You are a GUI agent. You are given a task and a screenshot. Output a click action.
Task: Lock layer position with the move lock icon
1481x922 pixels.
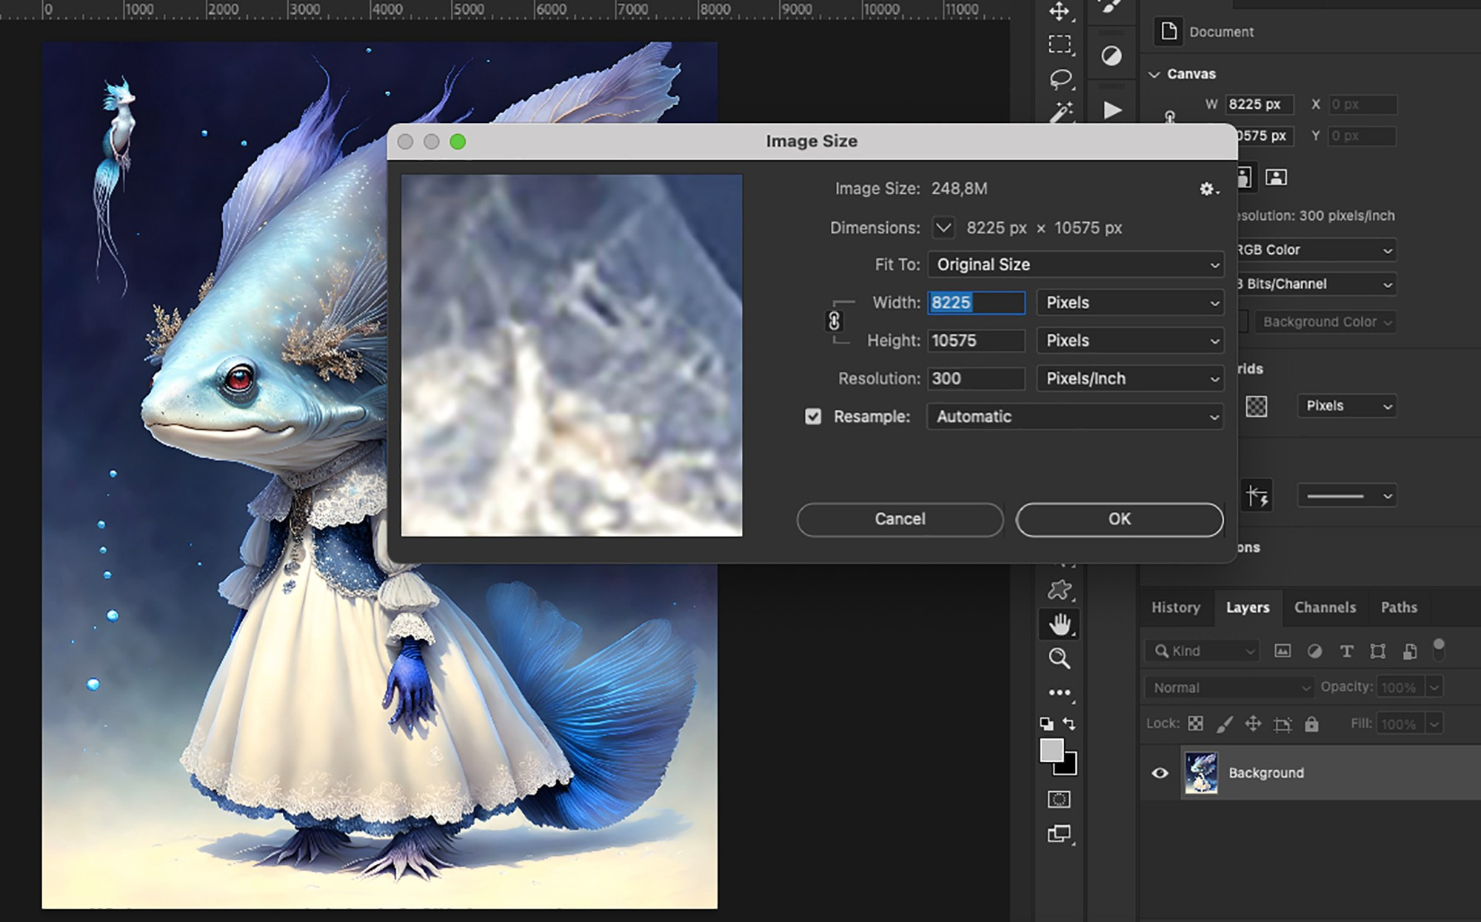click(x=1254, y=724)
